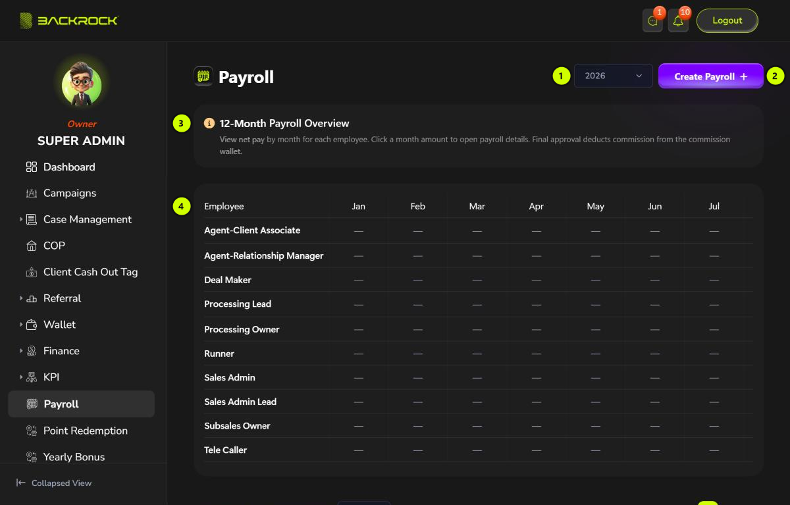Screen dimensions: 790x505
Task: Click the Jan column header
Action: [358, 206]
